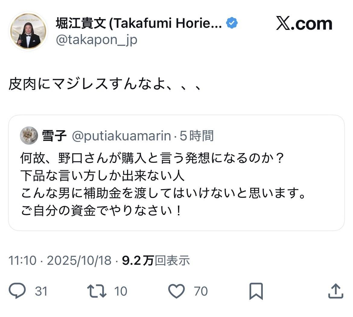Click the quoted post's 5時間 timestamp
The width and height of the screenshot is (353, 317).
197,136
